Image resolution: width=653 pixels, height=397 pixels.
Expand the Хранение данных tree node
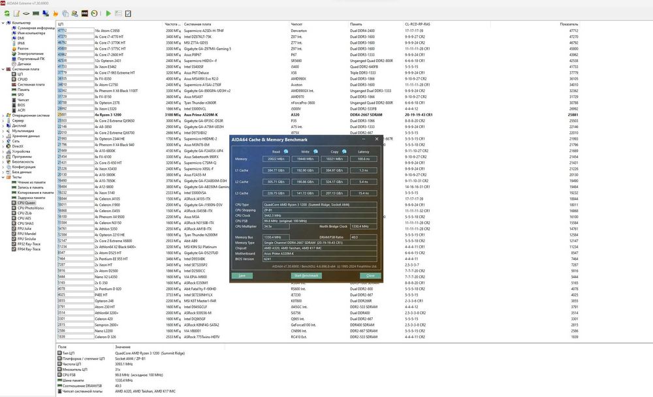(x=3, y=136)
